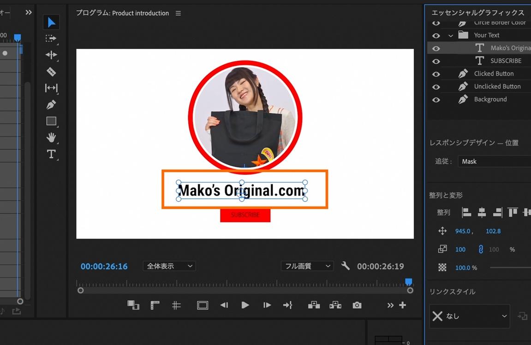Select the Selection tool arrow
Image resolution: width=531 pixels, height=345 pixels.
click(51, 22)
